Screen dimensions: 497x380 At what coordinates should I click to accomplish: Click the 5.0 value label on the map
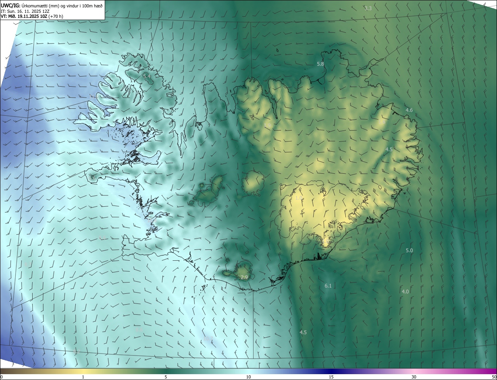409,251
